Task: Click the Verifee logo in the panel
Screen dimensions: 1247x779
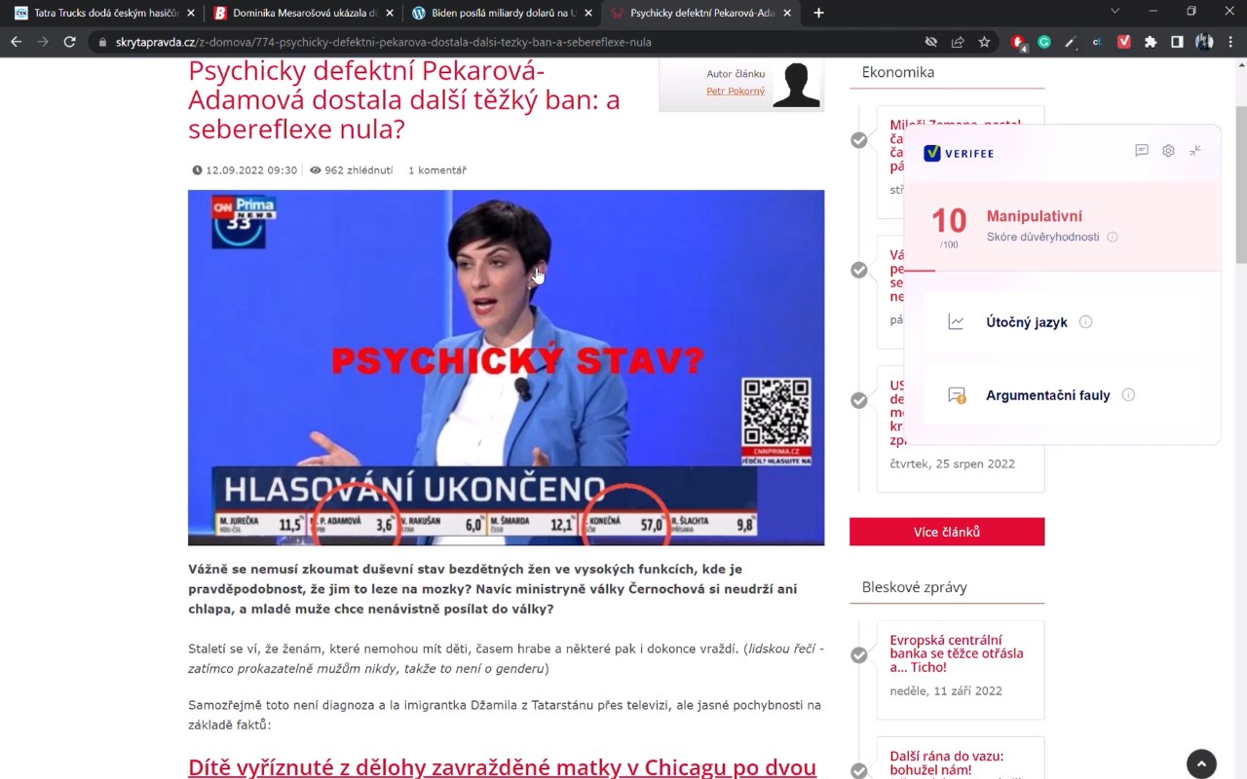Action: tap(959, 153)
